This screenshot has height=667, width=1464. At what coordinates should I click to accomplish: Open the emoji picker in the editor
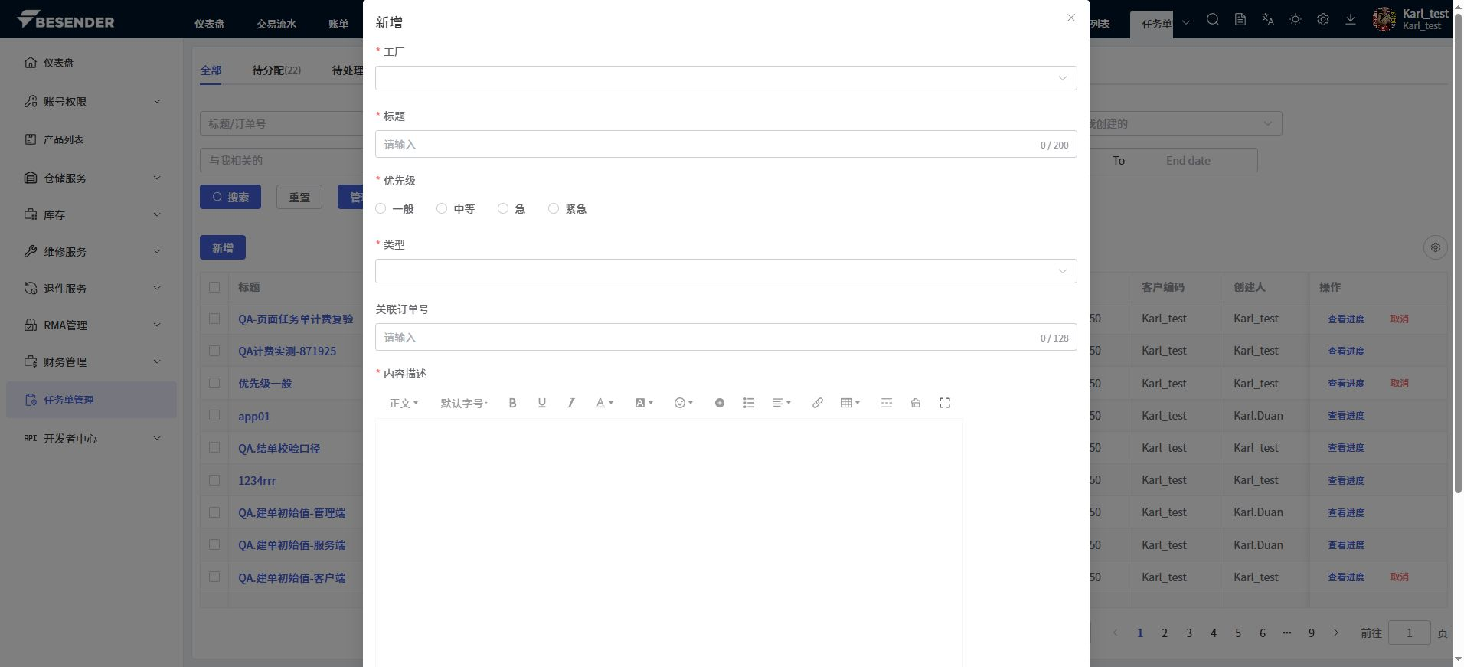[684, 403]
